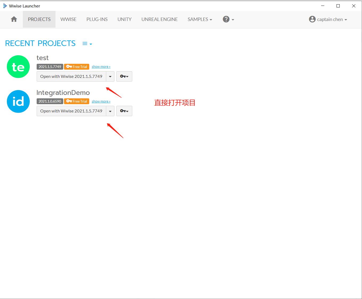Click the 2021.1.5.7749 version badge for test
Viewport: 362px width, 299px height.
50,67
